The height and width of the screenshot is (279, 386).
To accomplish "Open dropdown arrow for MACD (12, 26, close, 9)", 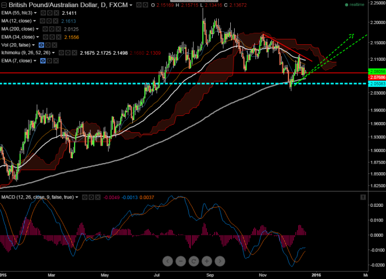I will (77, 197).
